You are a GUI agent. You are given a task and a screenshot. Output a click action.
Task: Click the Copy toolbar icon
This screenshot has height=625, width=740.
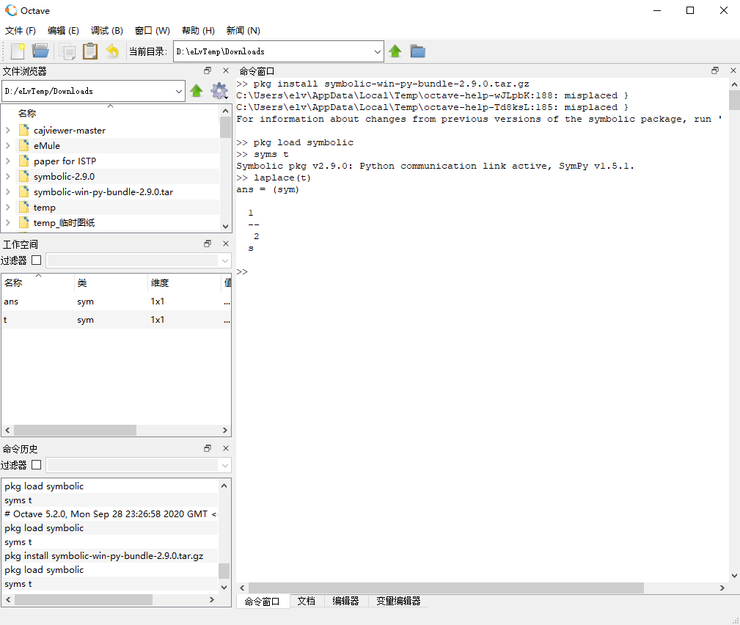point(67,51)
